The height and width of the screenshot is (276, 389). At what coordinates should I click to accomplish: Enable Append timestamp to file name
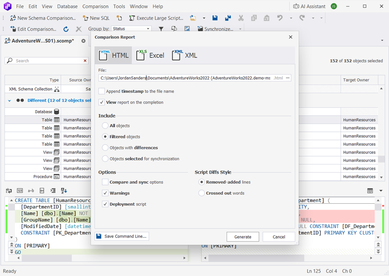click(x=102, y=92)
